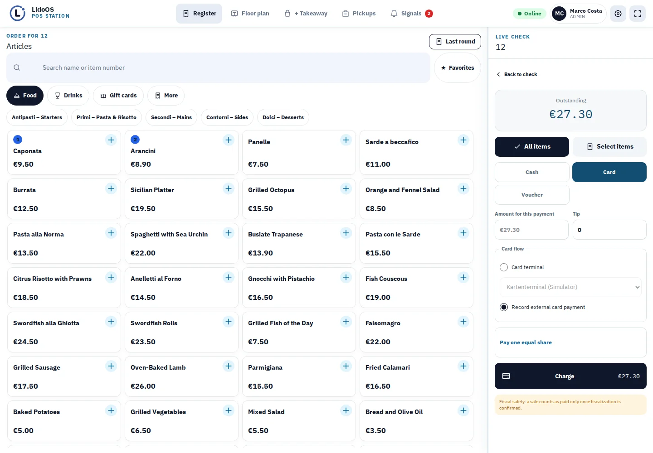Click the plus icon on Panelle
The image size is (653, 453).
pos(346,140)
